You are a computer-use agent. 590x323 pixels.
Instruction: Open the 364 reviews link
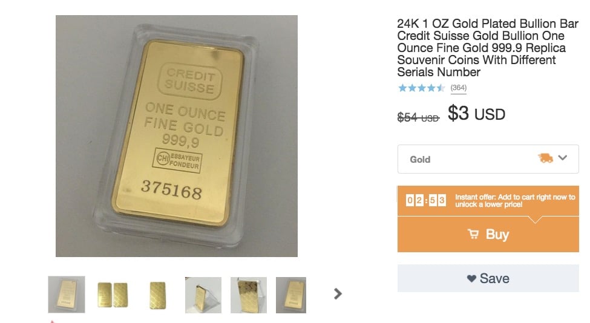click(458, 88)
